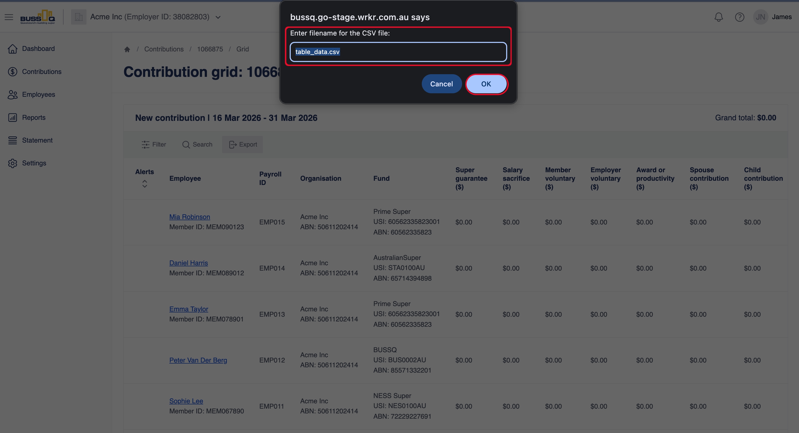Click the Statement lines icon

point(12,140)
